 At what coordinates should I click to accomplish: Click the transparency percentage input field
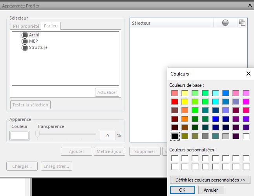point(107,136)
